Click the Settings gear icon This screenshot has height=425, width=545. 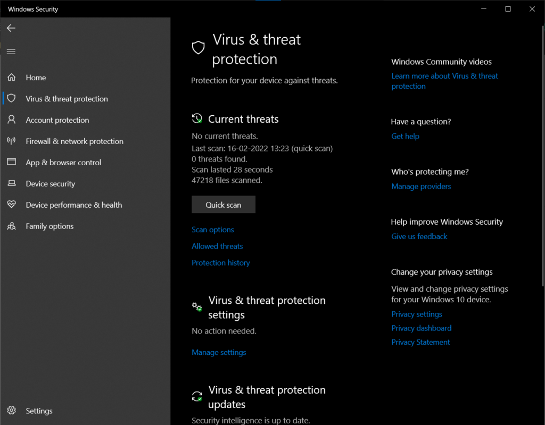pos(12,411)
